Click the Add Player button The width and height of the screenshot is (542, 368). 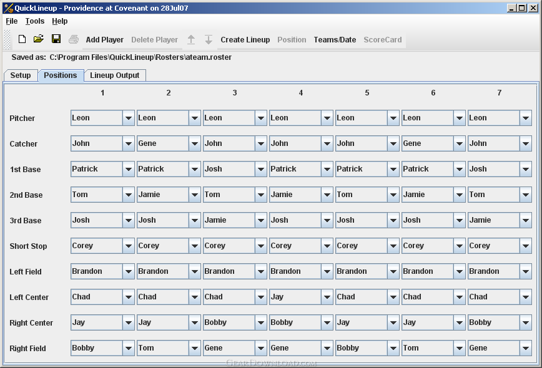[x=105, y=40]
